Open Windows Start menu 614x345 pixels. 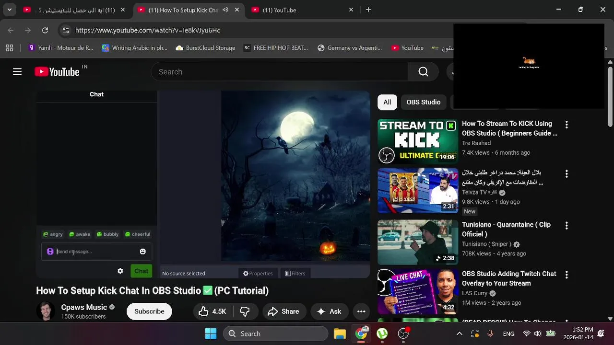coord(211,333)
